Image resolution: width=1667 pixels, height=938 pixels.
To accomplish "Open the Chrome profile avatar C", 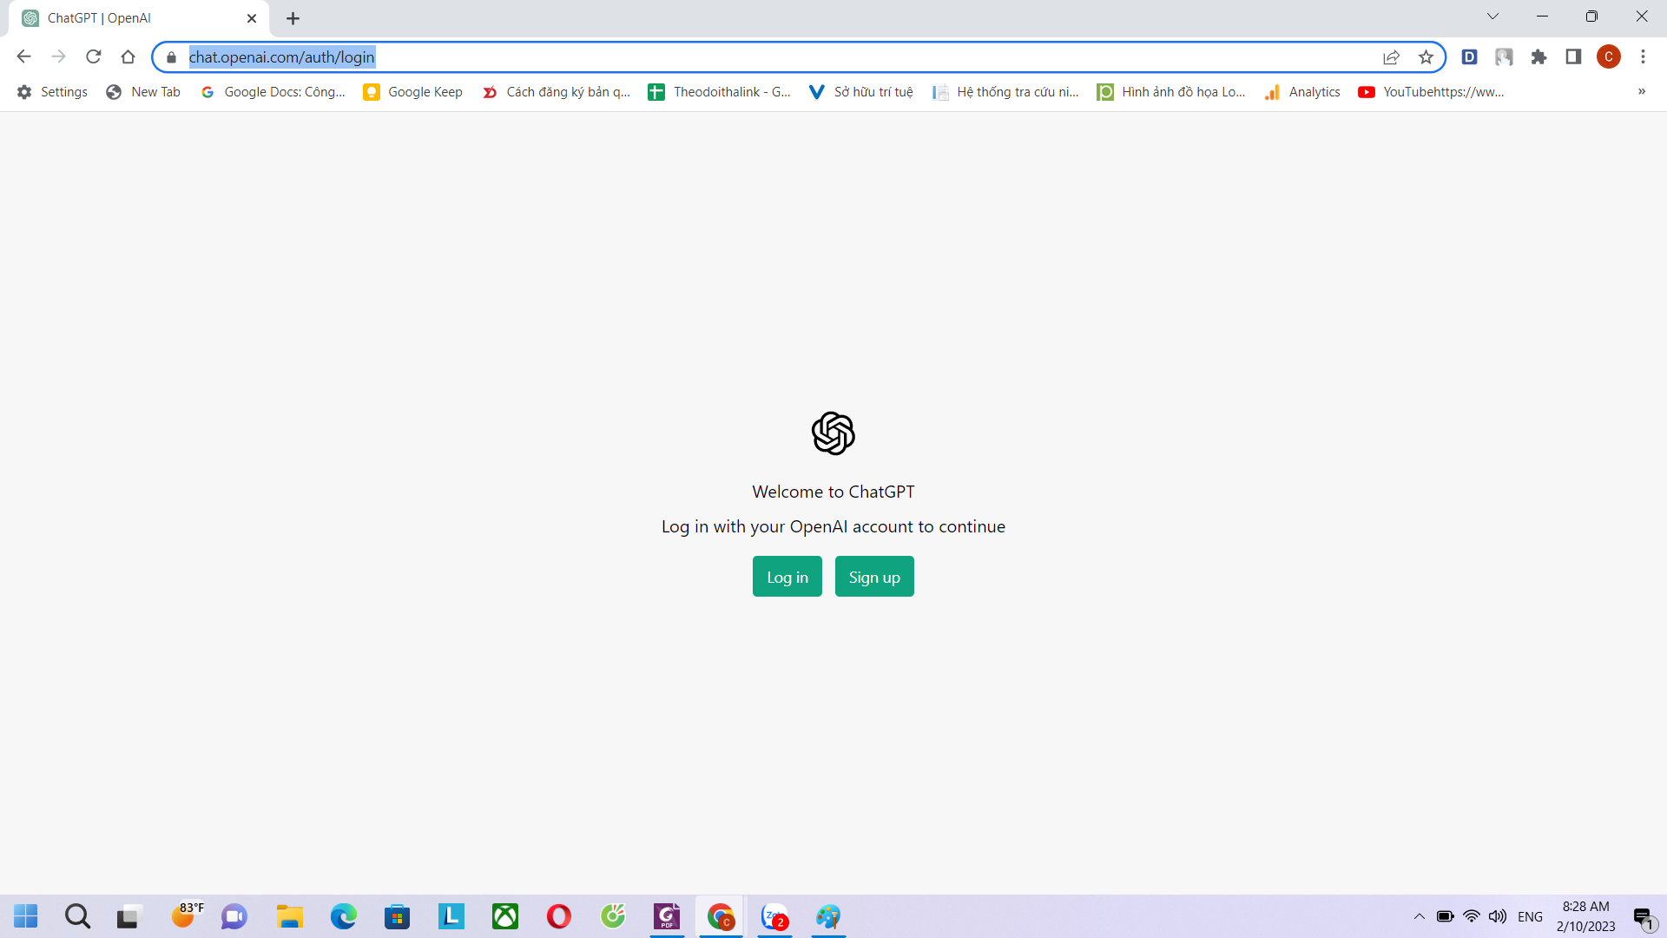I will [x=1609, y=56].
